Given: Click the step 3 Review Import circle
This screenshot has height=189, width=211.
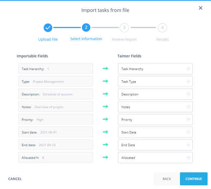Looking at the screenshot, I should (x=124, y=28).
